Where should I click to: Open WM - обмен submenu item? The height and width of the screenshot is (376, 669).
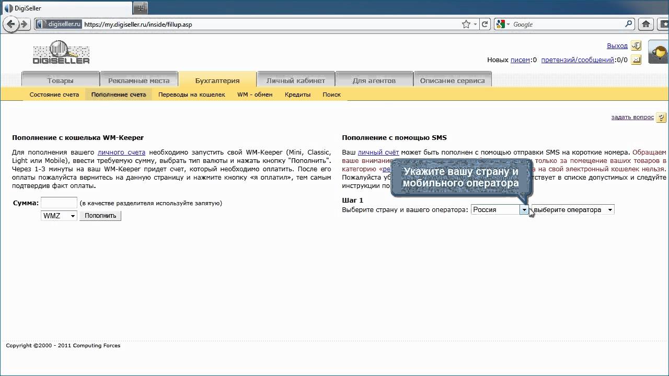[255, 95]
